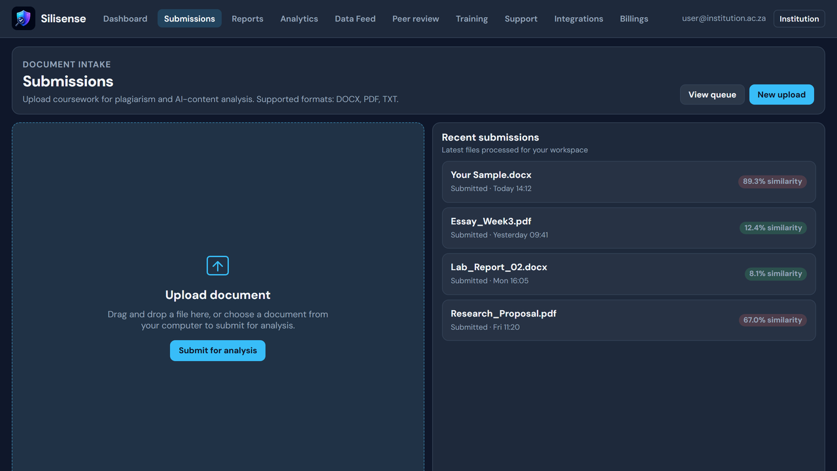This screenshot has width=837, height=471.
Task: Select the Lab_Report_02.docx submission
Action: pyautogui.click(x=628, y=274)
